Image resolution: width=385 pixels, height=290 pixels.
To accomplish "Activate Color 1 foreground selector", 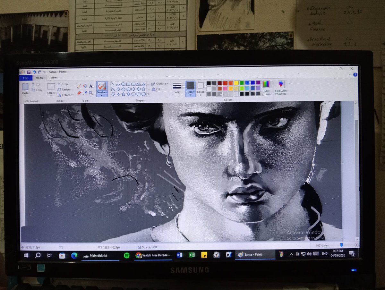I will (x=190, y=89).
